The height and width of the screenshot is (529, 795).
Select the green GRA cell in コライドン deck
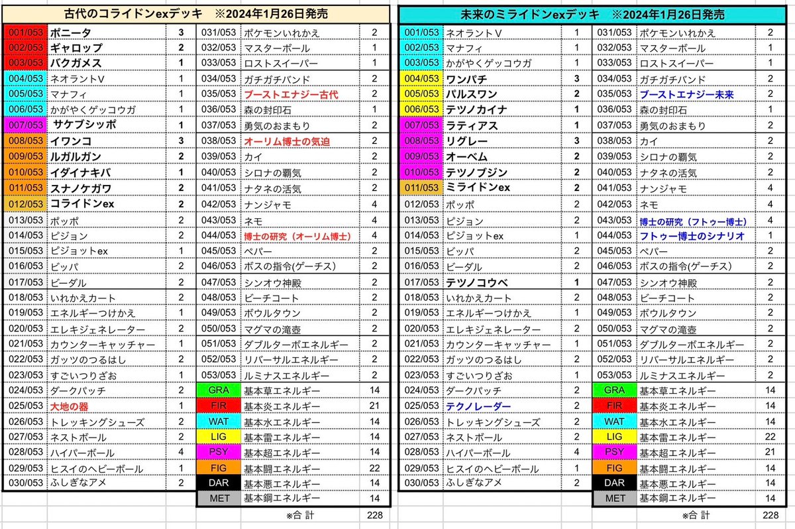coord(218,390)
